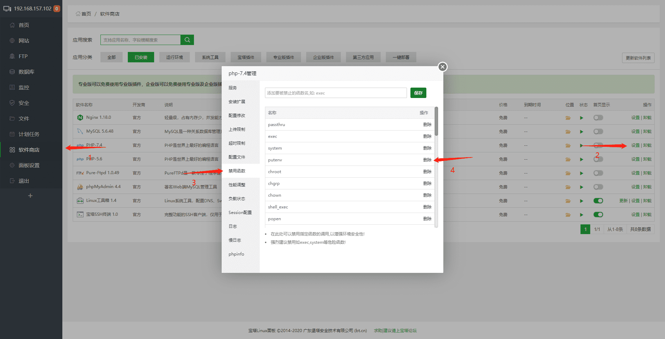Click 卸载 for Nginx 1.18.0 row
Viewport: 665px width, 339px height.
click(x=647, y=118)
